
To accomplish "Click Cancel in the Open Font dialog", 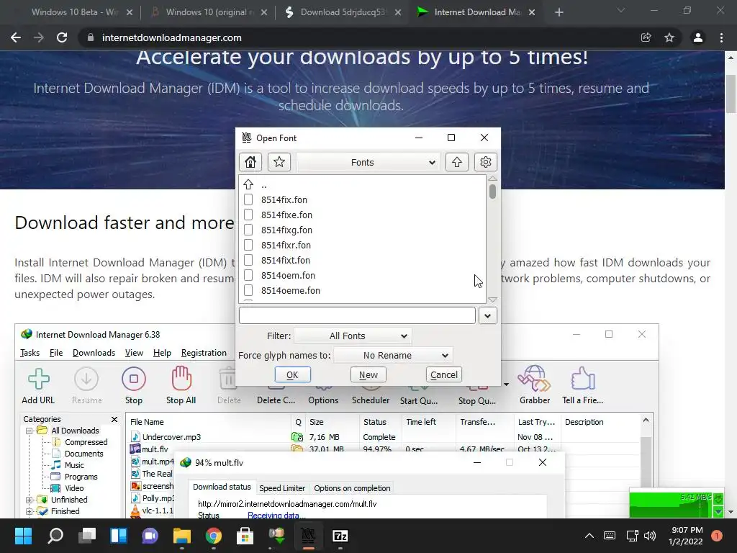I will (443, 374).
